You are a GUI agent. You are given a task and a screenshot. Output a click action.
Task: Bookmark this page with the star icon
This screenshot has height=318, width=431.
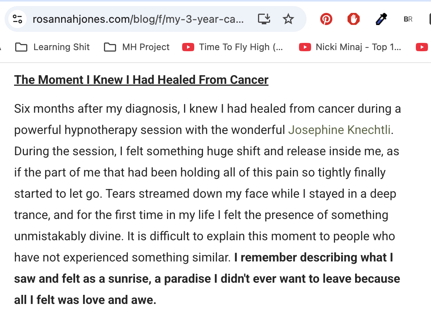(288, 19)
